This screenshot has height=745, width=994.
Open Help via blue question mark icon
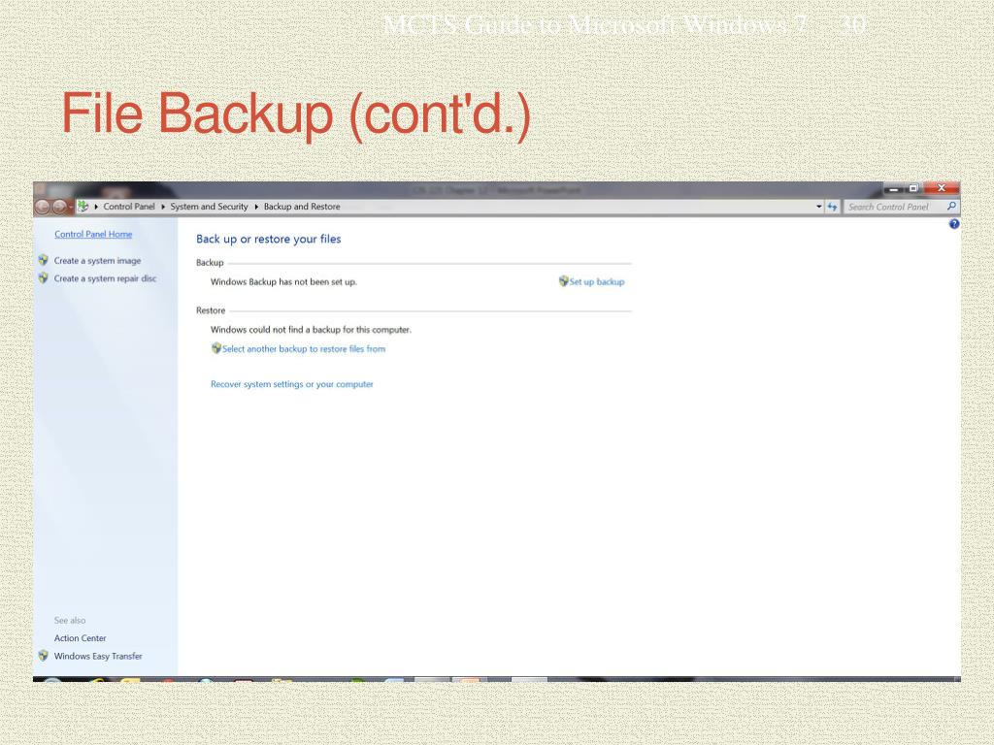(x=954, y=224)
